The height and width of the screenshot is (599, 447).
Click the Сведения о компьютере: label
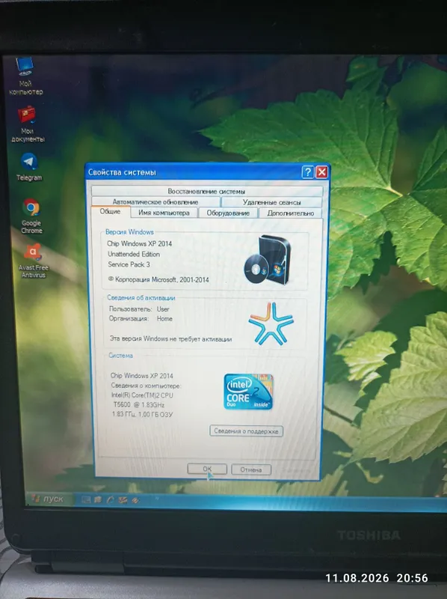[x=146, y=386]
